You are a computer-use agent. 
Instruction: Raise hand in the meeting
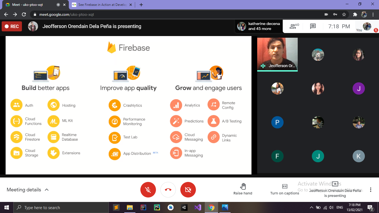(243, 189)
